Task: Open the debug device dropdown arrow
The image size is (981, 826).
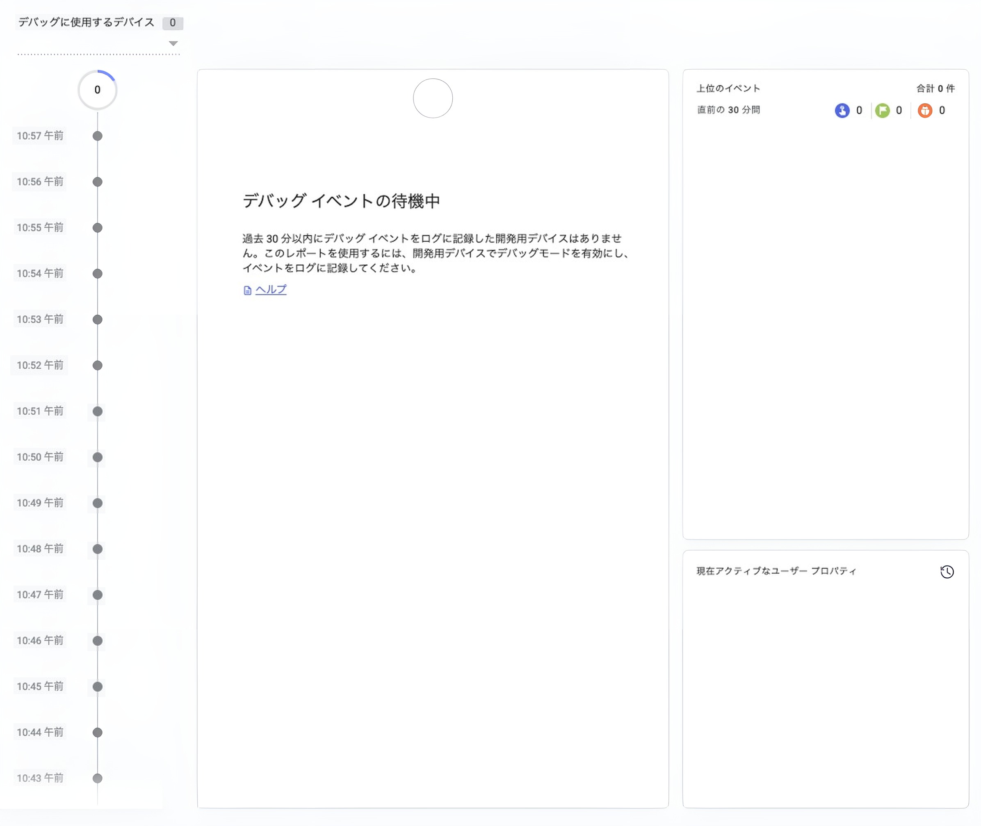Action: [x=173, y=43]
